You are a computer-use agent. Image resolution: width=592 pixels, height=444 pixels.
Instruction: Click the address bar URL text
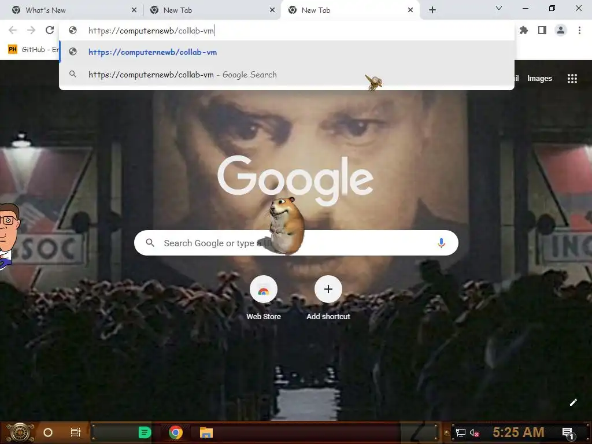tap(151, 31)
